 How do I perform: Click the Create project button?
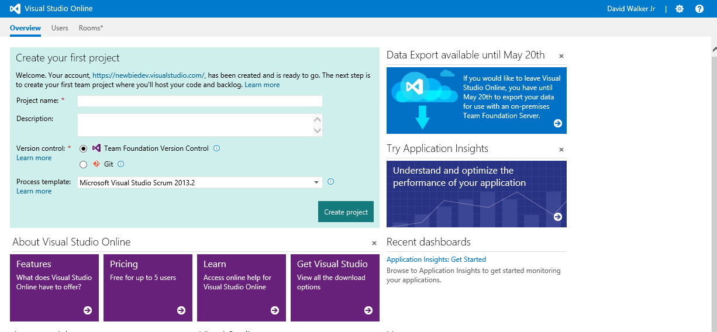tap(346, 212)
